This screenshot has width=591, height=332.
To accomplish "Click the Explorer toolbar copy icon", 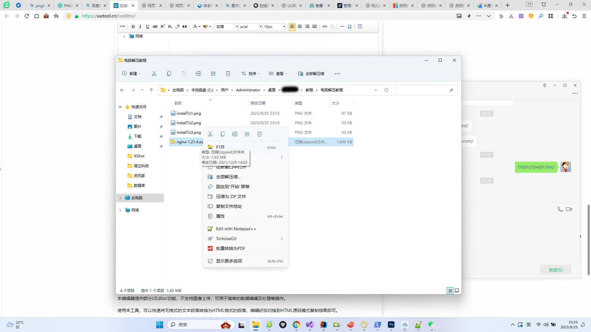I will click(169, 73).
